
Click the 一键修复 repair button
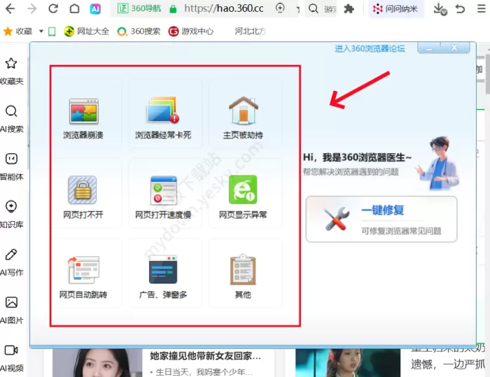point(381,219)
